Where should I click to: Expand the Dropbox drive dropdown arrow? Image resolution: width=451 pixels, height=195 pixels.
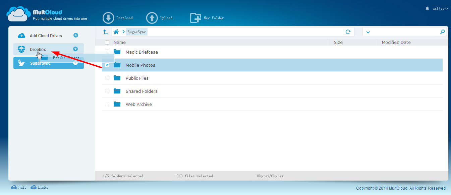click(x=75, y=49)
